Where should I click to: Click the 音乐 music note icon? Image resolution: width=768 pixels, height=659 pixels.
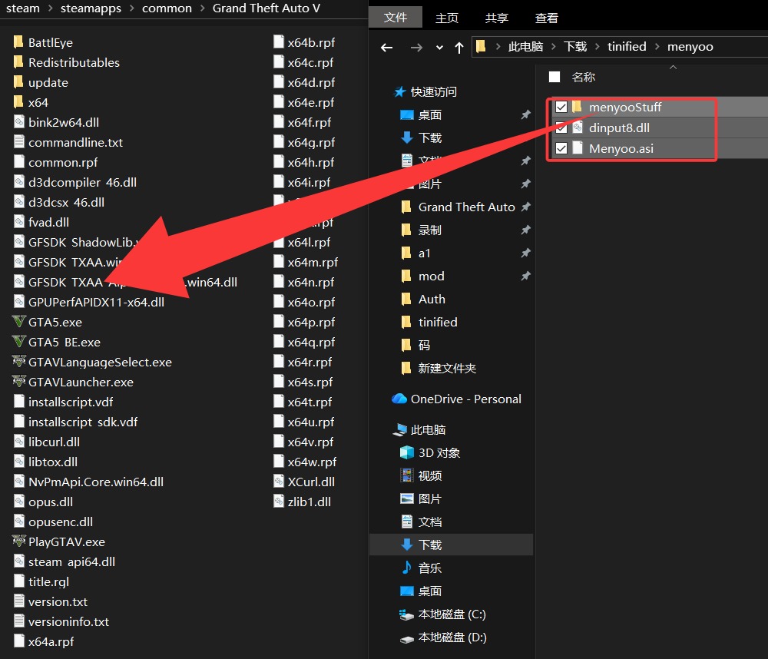[x=407, y=568]
